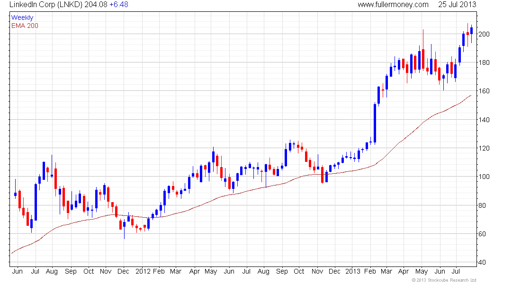521x284 pixels.
Task: Click the 160 price axis label
Action: pos(484,91)
